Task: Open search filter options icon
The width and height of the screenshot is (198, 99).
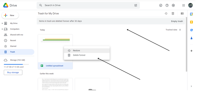Action: point(136,5)
